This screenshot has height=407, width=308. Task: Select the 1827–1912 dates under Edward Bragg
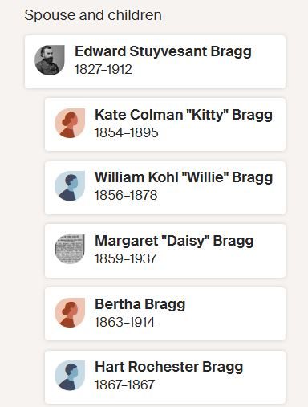[x=103, y=70]
